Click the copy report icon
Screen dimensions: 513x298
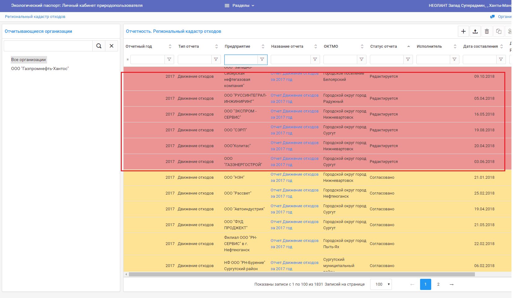coord(498,31)
